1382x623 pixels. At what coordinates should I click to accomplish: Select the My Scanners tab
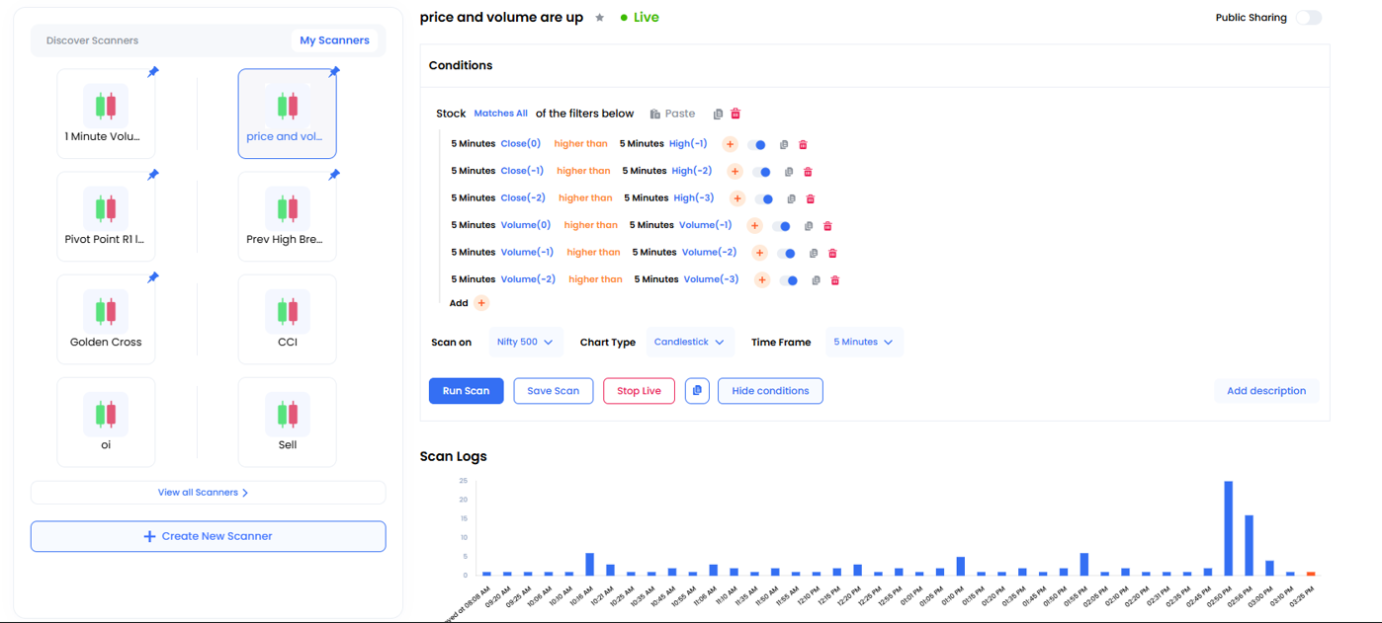pyautogui.click(x=334, y=40)
